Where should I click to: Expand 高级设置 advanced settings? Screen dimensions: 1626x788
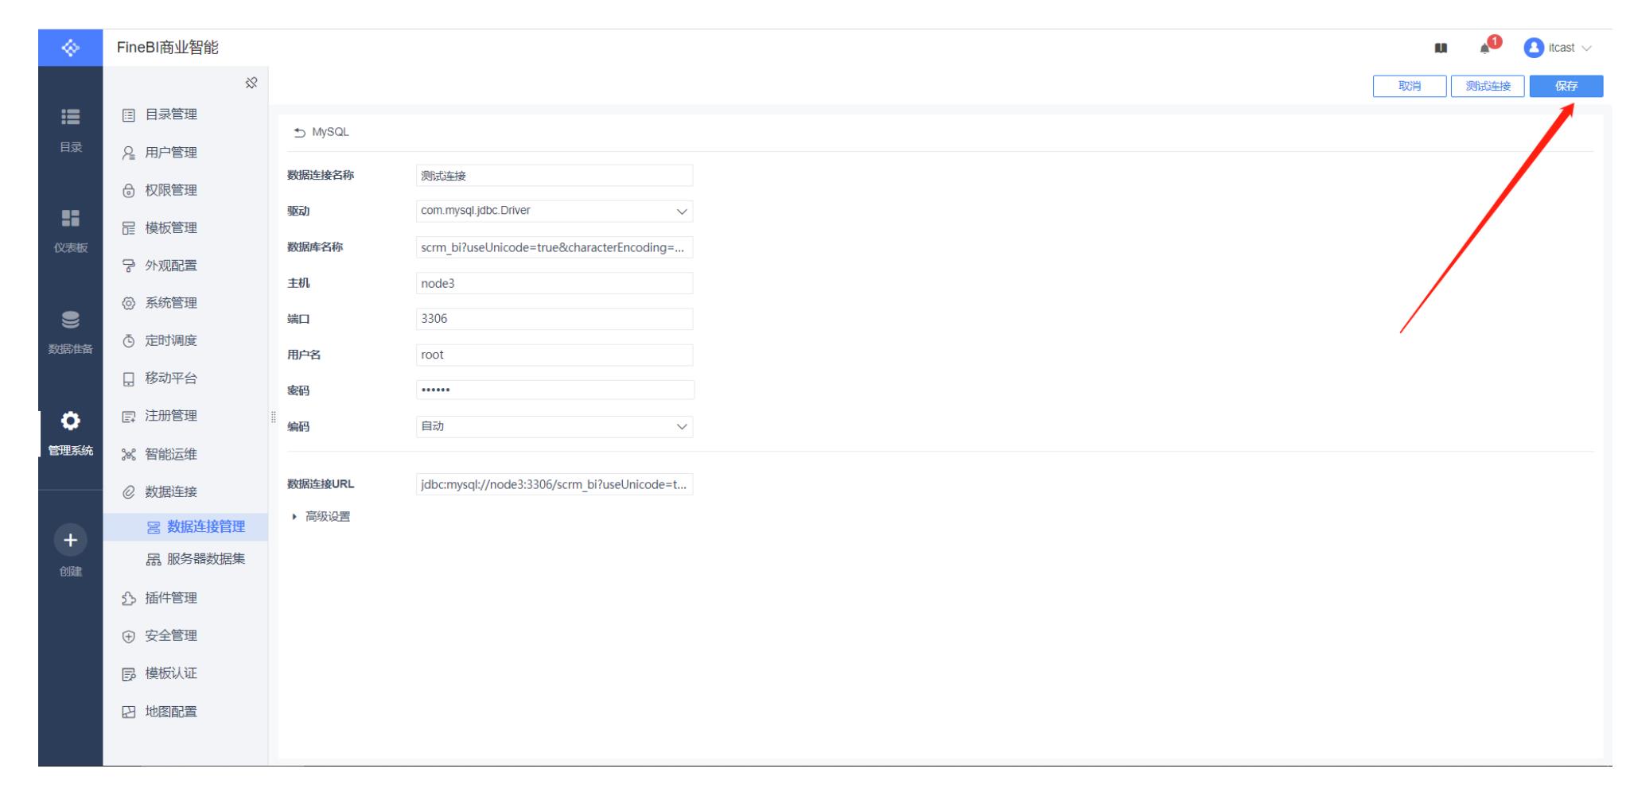(x=321, y=517)
